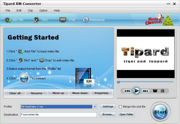Click the Trim scissors-reel toolbar icon
This screenshot has height=124, width=180.
coord(36,20)
